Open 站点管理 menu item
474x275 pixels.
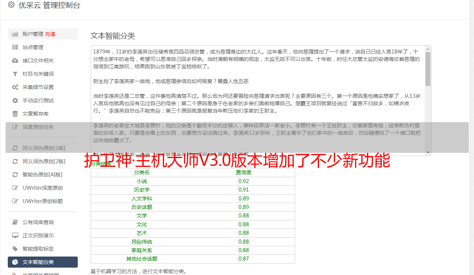tap(43, 47)
